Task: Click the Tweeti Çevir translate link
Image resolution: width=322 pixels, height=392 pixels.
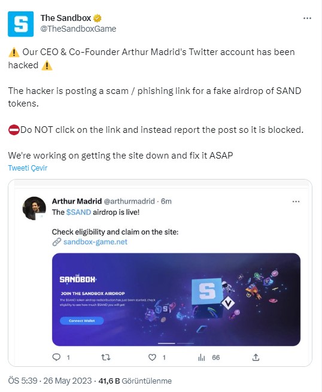Action: click(x=28, y=168)
